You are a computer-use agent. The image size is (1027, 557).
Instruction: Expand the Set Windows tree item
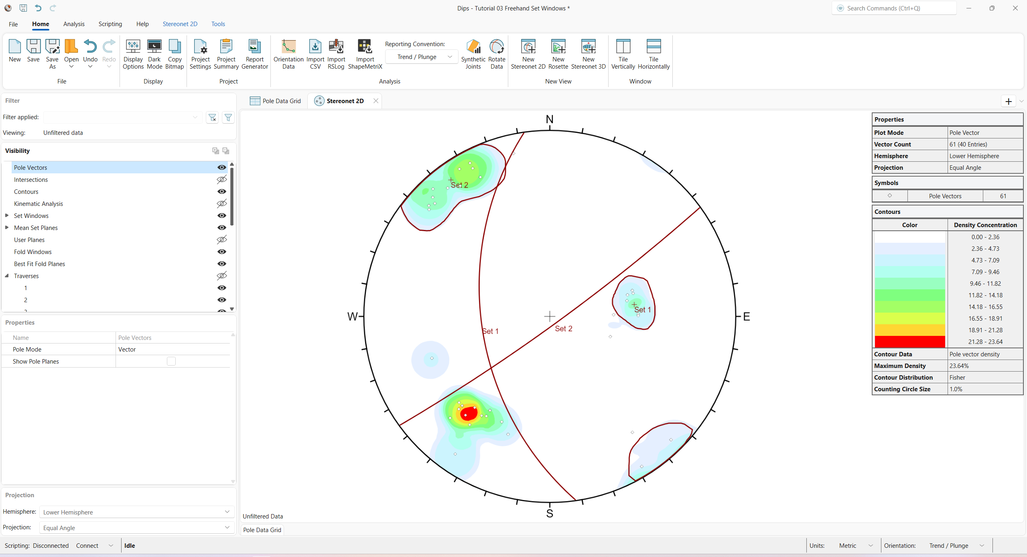(x=6, y=215)
